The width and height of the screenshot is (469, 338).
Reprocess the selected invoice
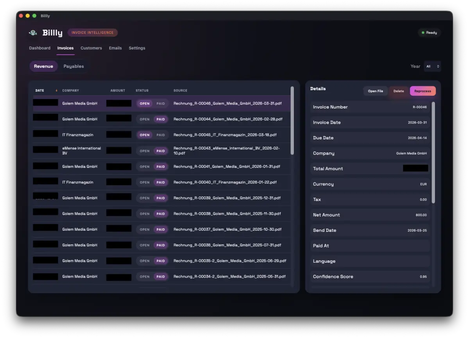pos(422,91)
